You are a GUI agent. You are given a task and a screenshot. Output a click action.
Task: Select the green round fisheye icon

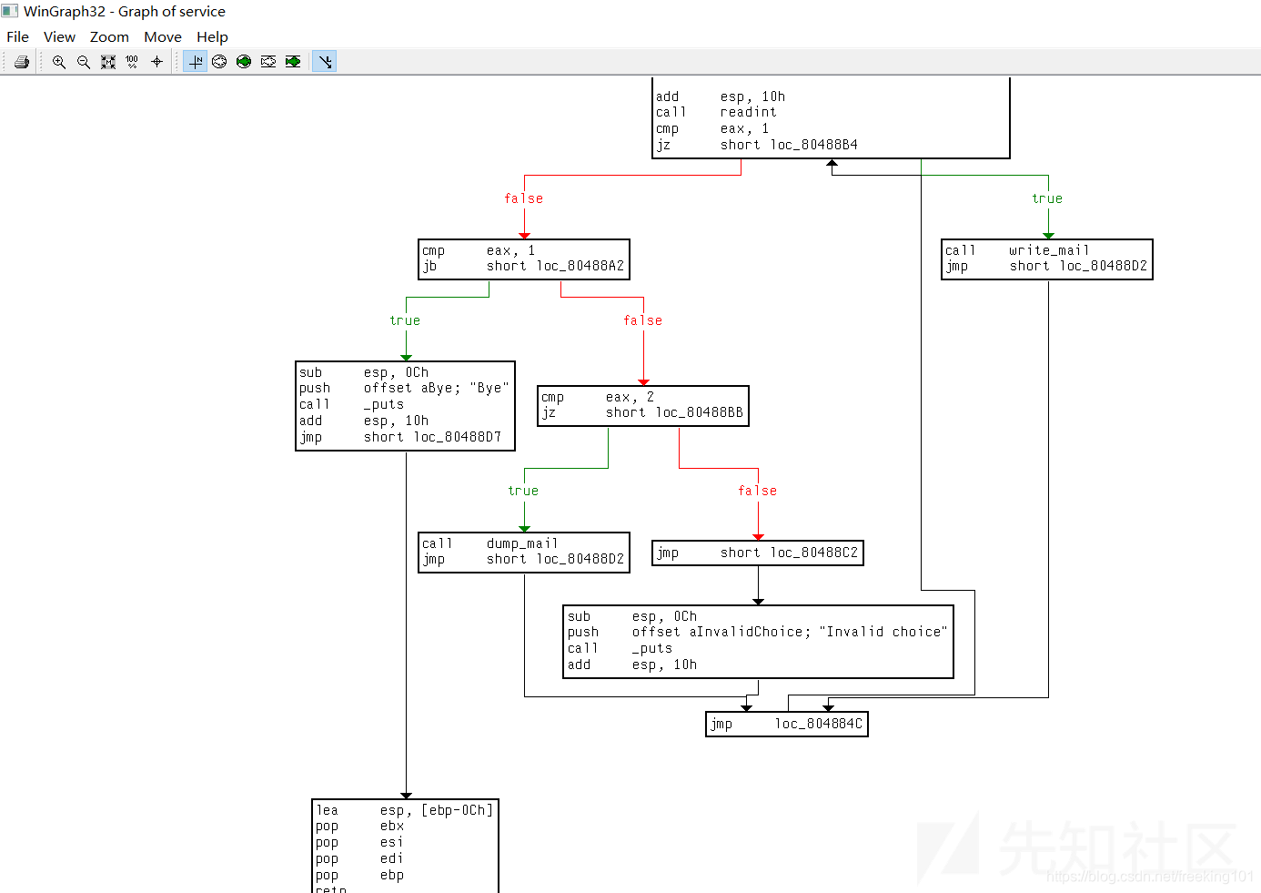pos(244,62)
